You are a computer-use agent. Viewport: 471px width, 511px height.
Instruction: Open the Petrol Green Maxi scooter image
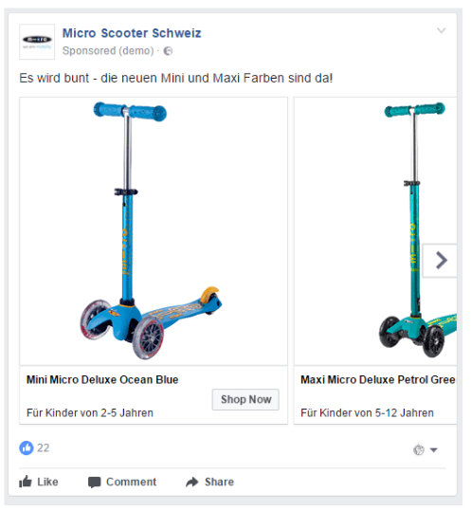pyautogui.click(x=375, y=231)
